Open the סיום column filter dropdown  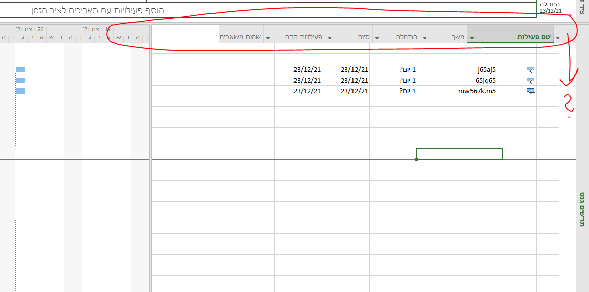330,38
